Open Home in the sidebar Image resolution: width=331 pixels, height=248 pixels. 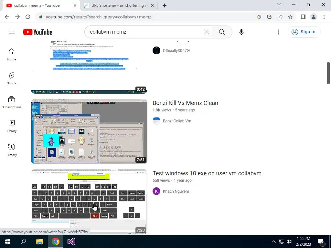[x=12, y=54]
